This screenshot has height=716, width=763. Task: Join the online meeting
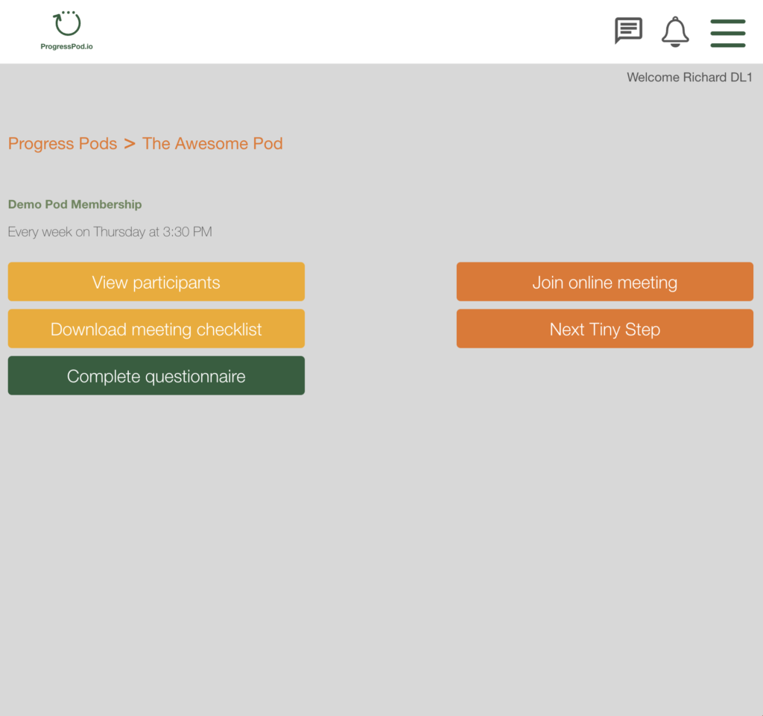coord(605,281)
